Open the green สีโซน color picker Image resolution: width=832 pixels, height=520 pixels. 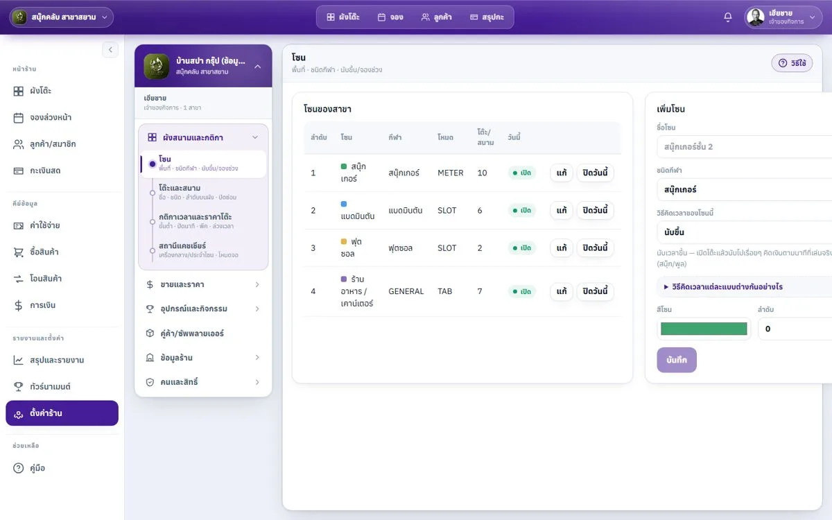point(704,329)
